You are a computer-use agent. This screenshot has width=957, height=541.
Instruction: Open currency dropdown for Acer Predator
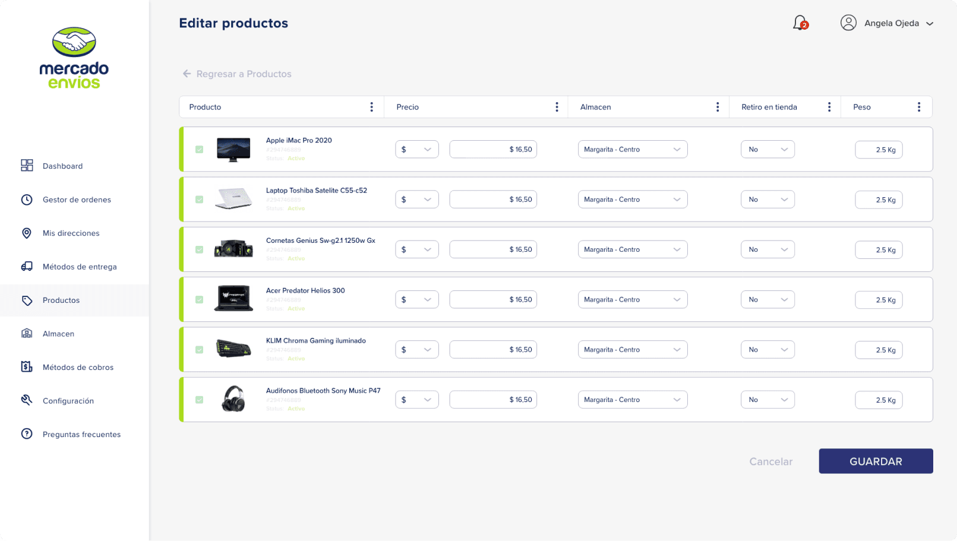coord(417,299)
